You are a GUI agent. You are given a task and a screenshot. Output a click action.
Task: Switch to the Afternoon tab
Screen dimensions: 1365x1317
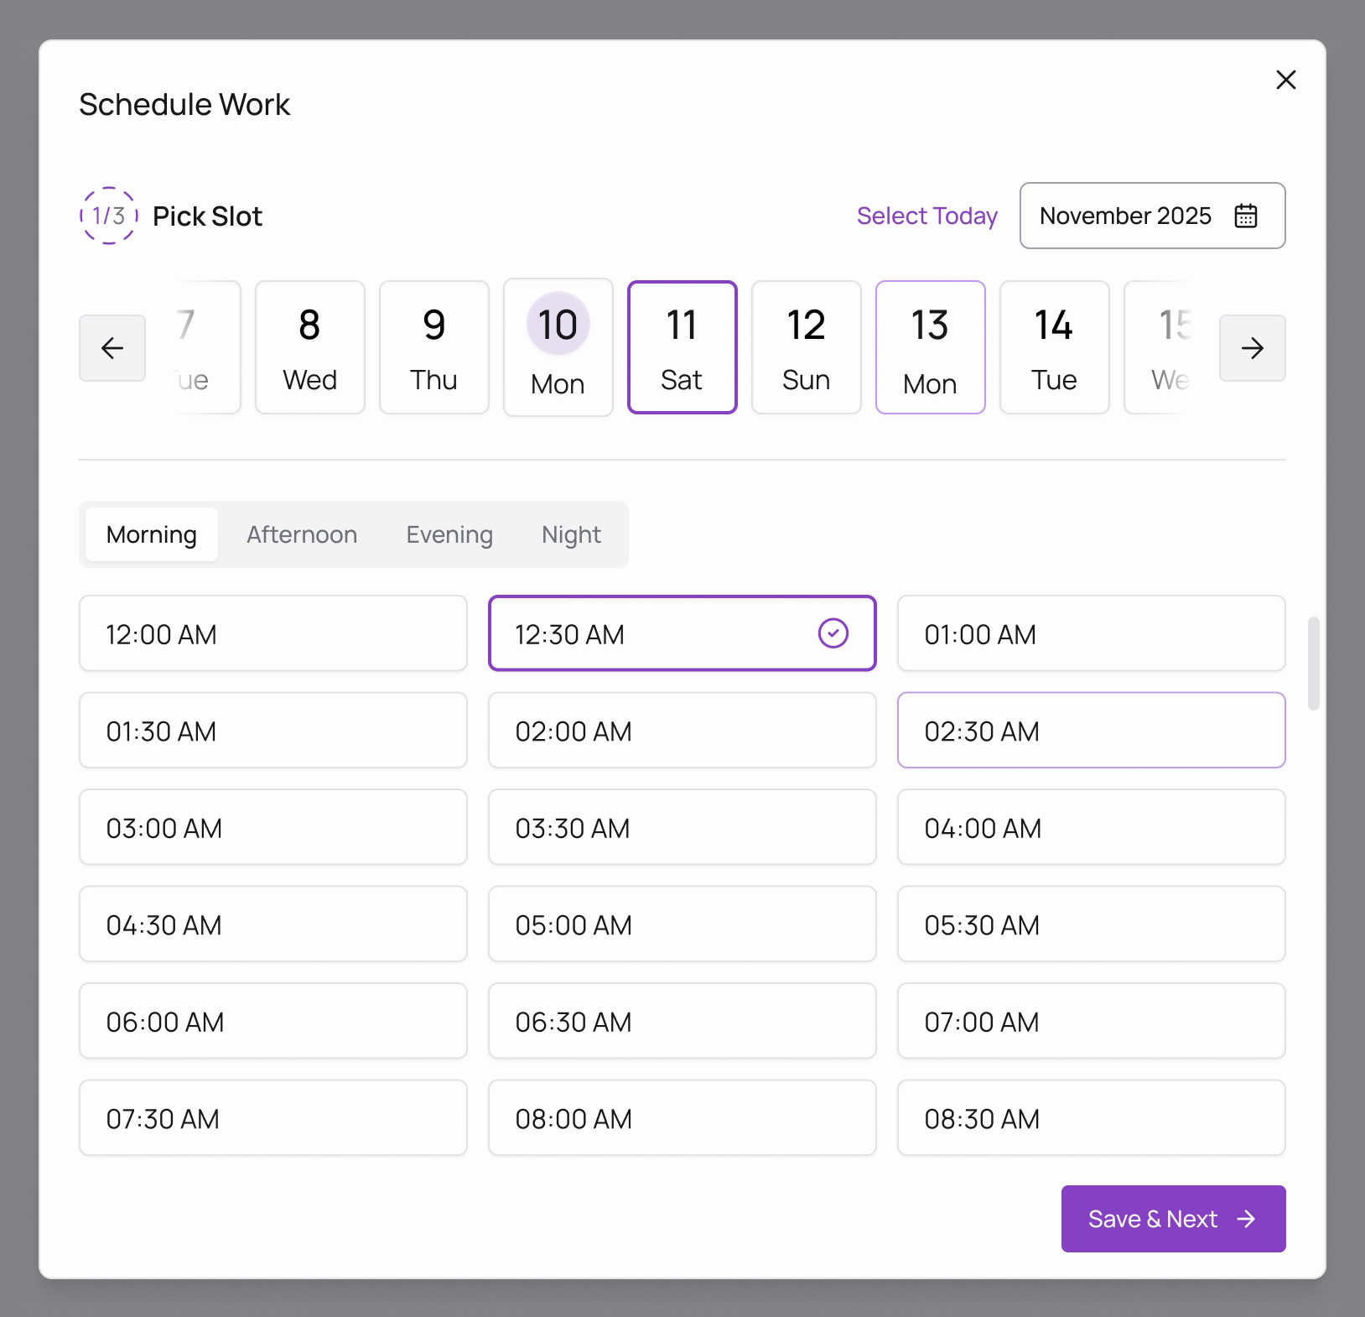(302, 534)
